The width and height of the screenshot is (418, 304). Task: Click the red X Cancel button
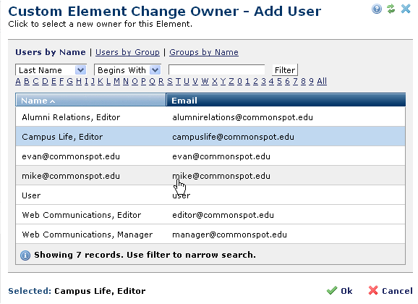pos(391,291)
